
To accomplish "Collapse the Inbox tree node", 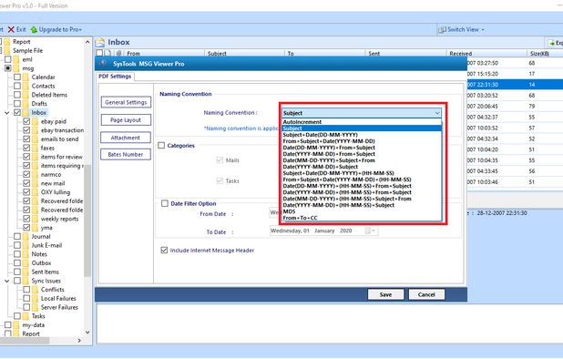I will pos(6,113).
